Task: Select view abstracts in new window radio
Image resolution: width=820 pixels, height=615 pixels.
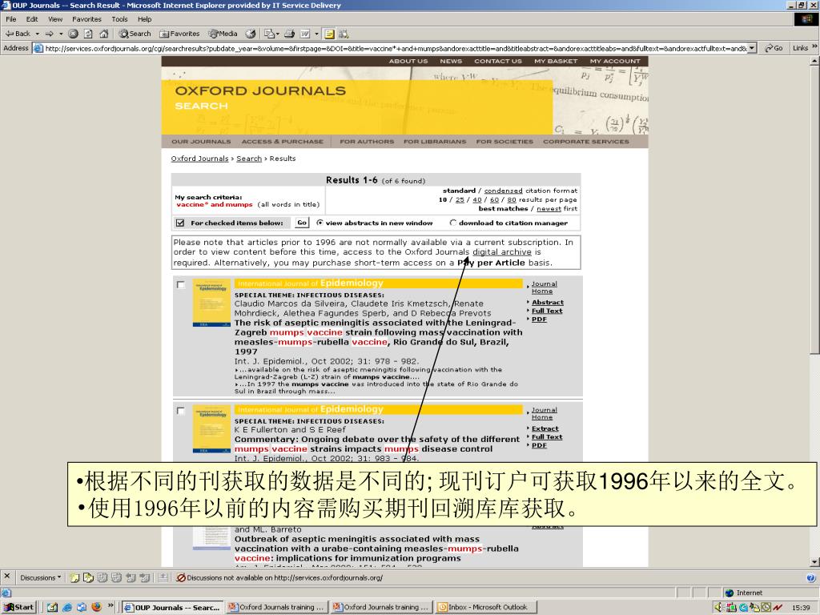Action: [x=320, y=223]
